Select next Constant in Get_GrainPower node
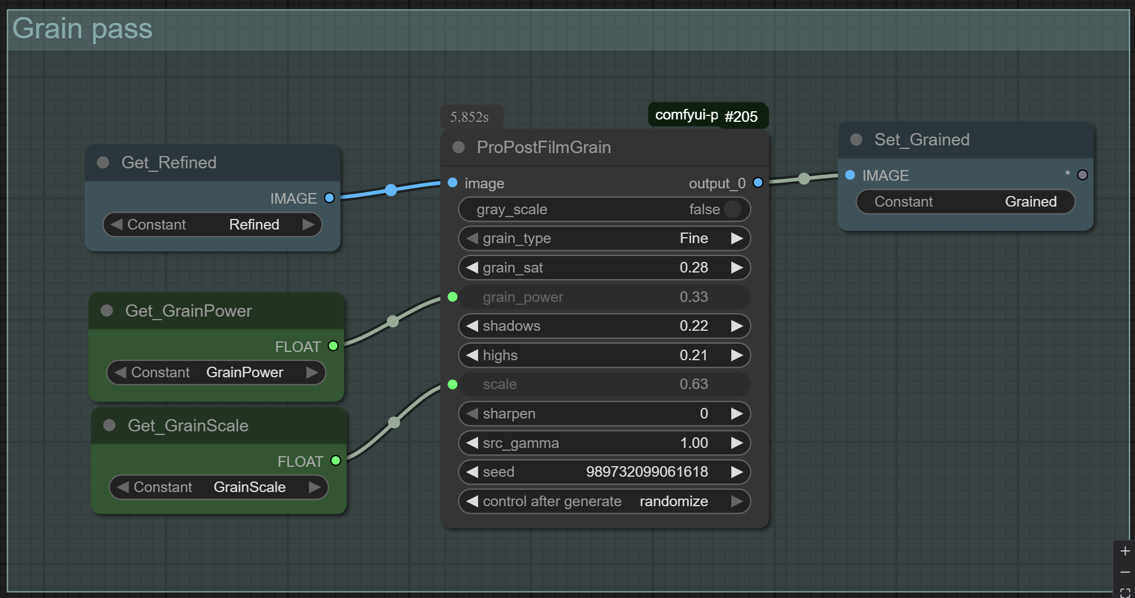Image resolution: width=1135 pixels, height=598 pixels. coord(312,372)
